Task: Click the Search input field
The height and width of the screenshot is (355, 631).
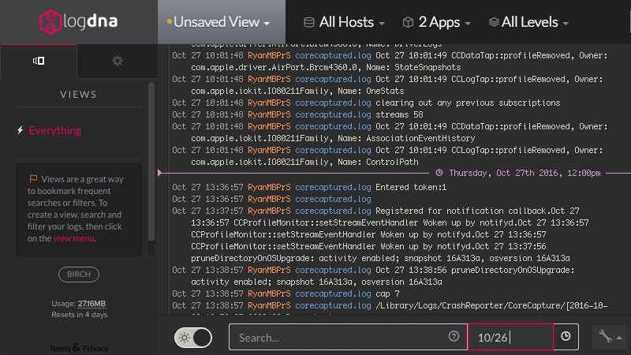Action: point(339,337)
